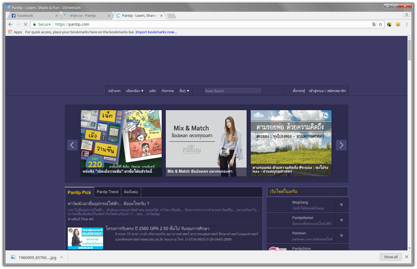Go back using the browser back arrow
This screenshot has width=417, height=269.
pyautogui.click(x=10, y=24)
